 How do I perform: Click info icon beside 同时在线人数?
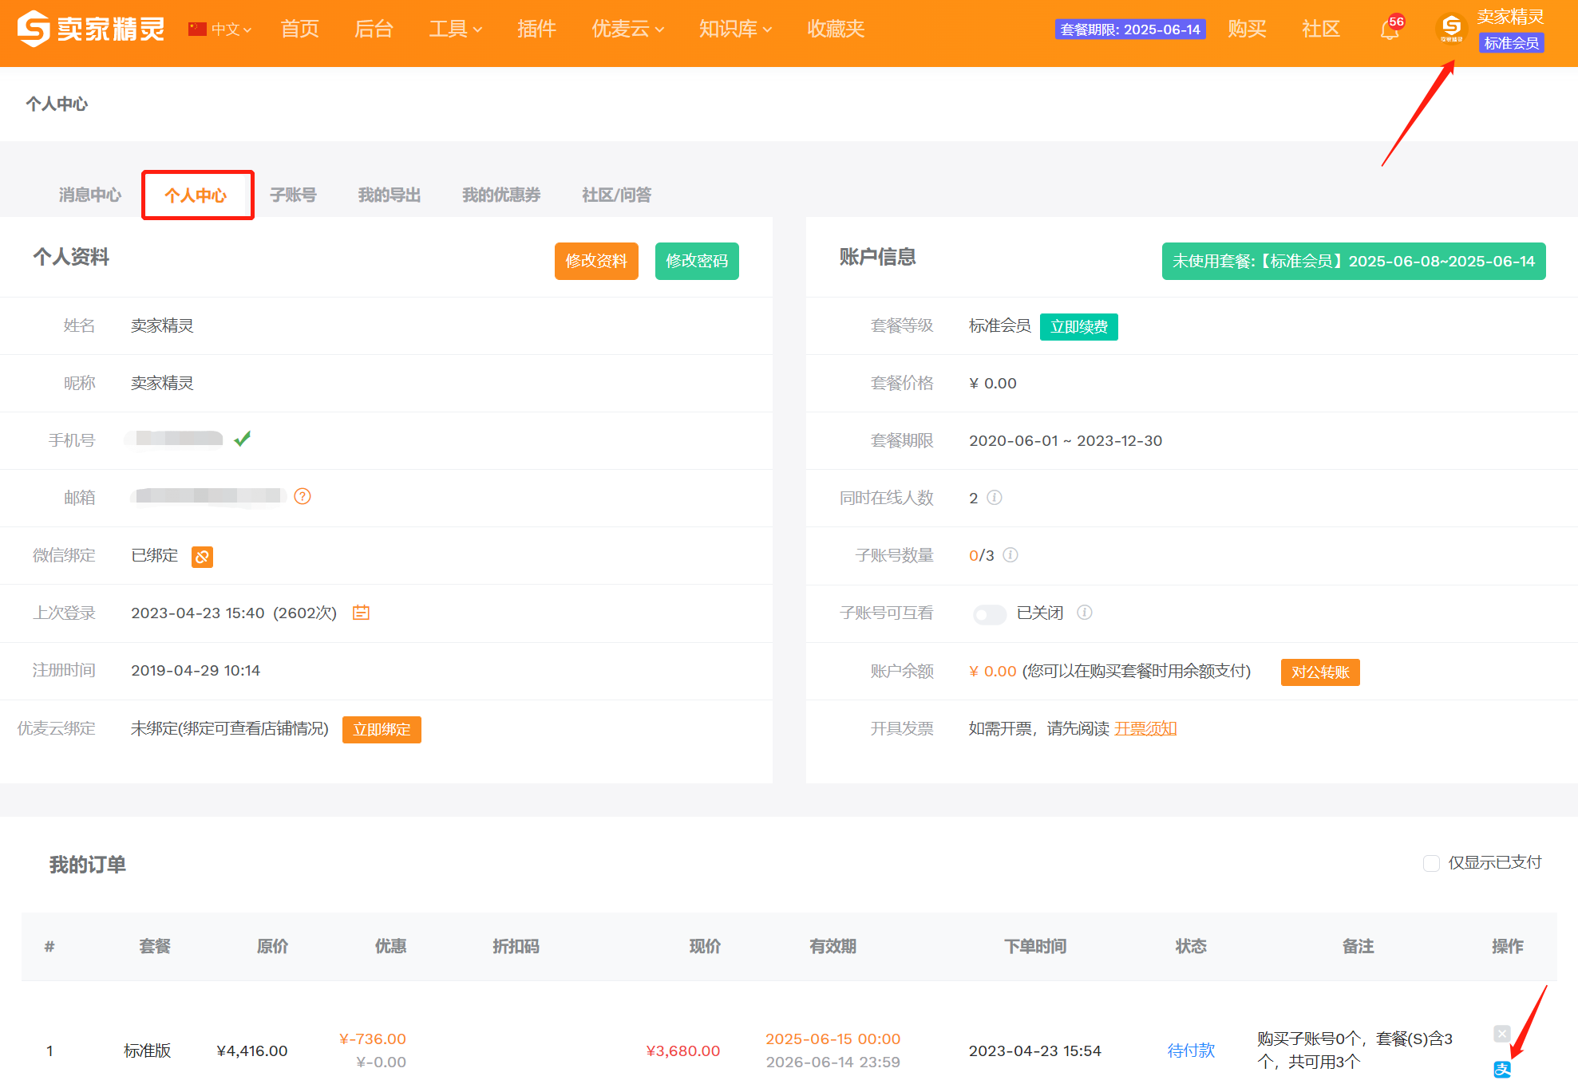click(x=995, y=498)
